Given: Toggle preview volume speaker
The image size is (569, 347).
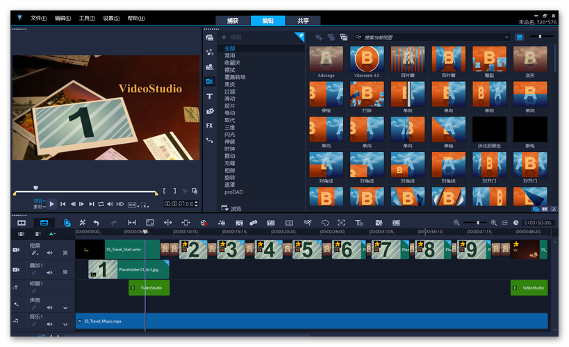Looking at the screenshot, I should pyautogui.click(x=110, y=204).
